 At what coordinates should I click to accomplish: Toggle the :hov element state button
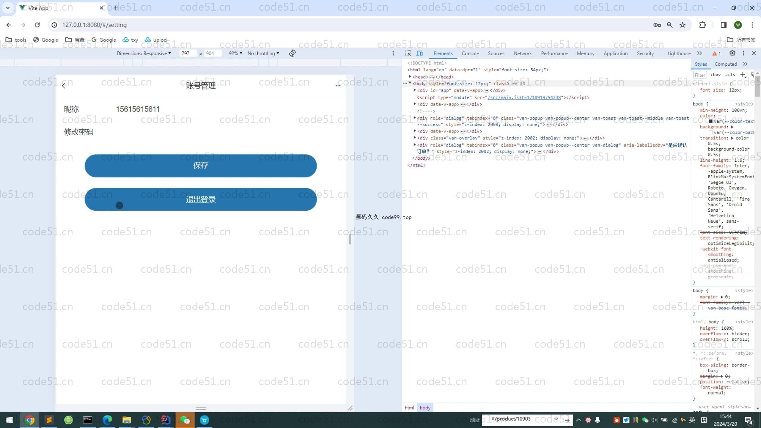coord(716,75)
